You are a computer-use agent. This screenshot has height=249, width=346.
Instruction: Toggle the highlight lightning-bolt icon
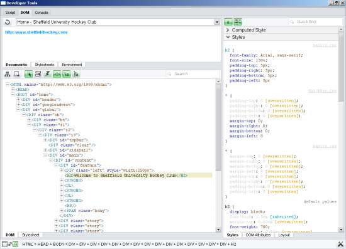pos(47,74)
